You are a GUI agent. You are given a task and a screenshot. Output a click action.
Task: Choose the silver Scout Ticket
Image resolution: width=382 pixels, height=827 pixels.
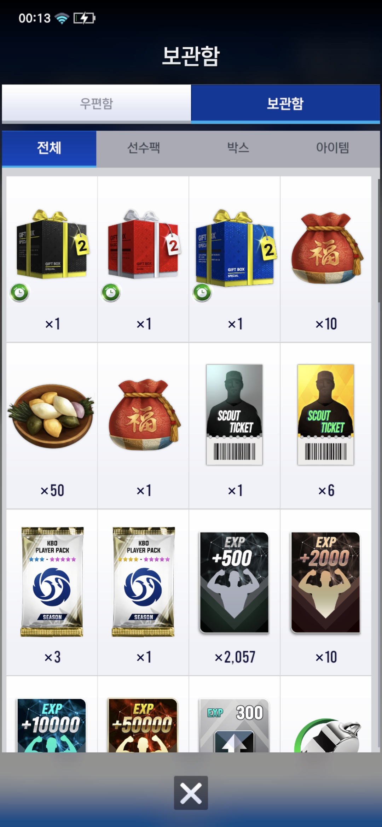[235, 426]
